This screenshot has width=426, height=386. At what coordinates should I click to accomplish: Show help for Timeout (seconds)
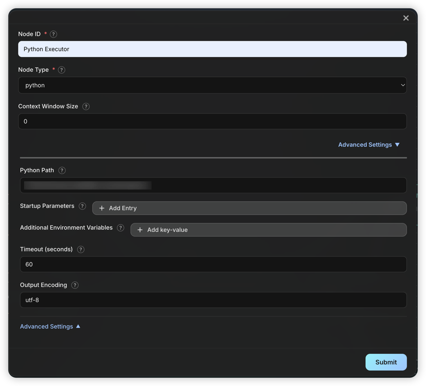coord(80,249)
